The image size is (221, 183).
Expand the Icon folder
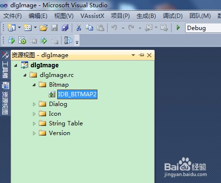[x=34, y=114]
